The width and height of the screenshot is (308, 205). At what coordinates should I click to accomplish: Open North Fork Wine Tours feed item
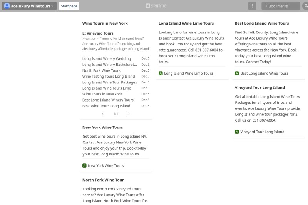(x=101, y=70)
